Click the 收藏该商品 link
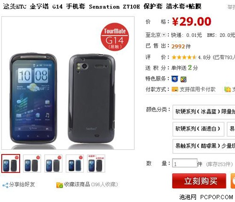The width and height of the screenshot is (235, 202). click(x=77, y=185)
